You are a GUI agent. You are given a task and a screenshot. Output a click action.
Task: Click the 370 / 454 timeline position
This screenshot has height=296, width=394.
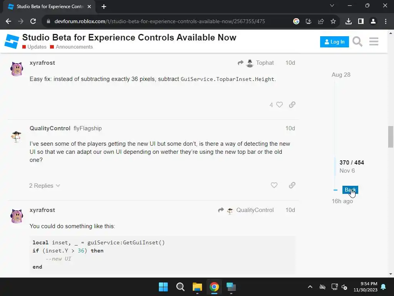point(352,163)
